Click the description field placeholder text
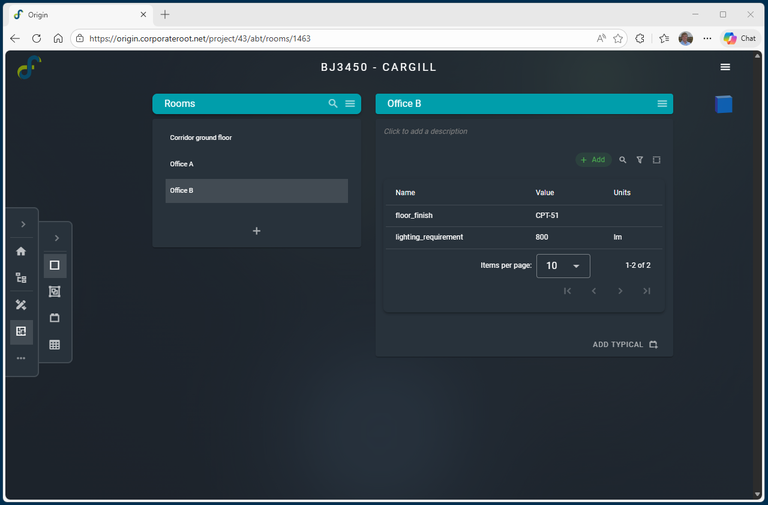This screenshot has height=505, width=768. pos(425,132)
